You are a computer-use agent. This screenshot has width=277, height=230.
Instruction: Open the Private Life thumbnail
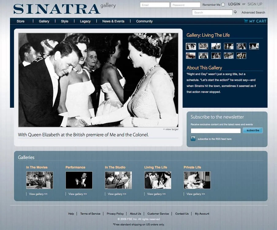[197, 180]
